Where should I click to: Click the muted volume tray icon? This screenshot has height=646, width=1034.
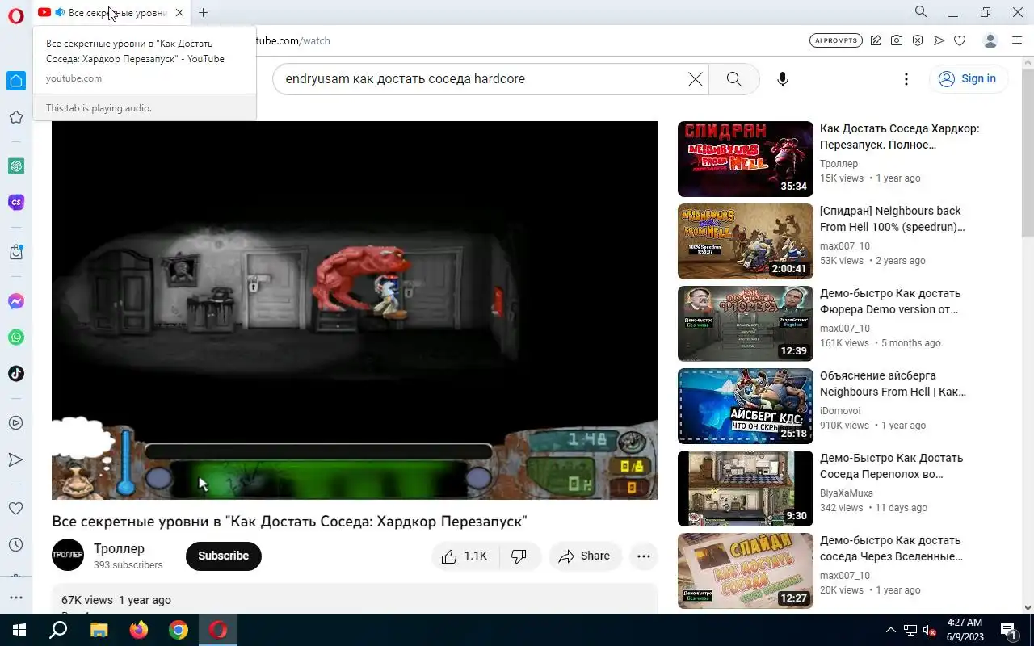(930, 630)
